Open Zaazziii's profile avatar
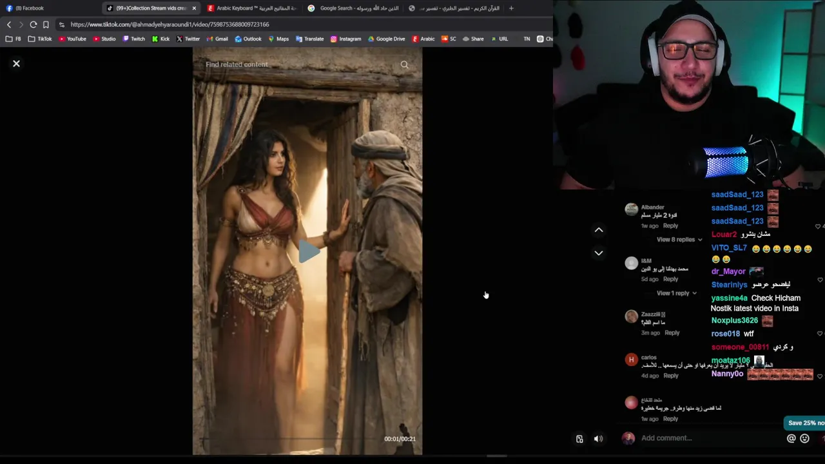825x464 pixels. (x=631, y=316)
